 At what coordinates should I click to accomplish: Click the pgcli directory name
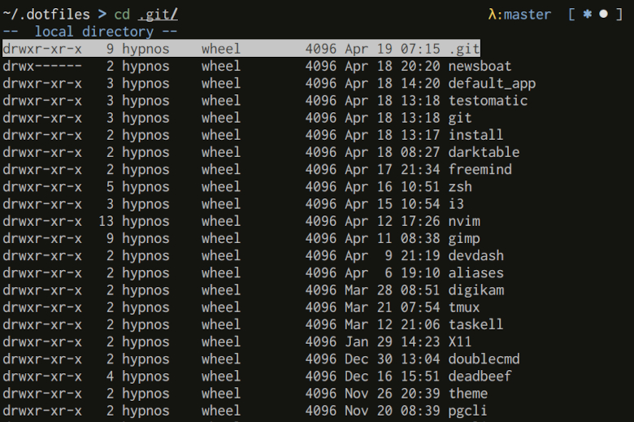click(x=468, y=411)
